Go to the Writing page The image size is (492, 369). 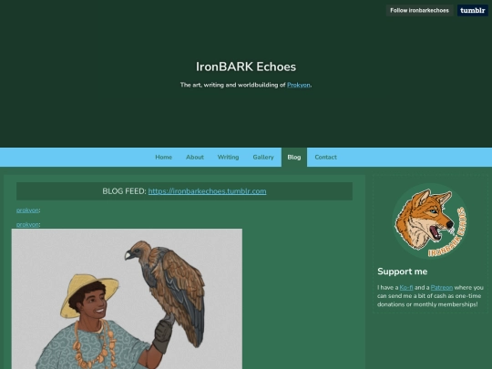[x=228, y=158]
